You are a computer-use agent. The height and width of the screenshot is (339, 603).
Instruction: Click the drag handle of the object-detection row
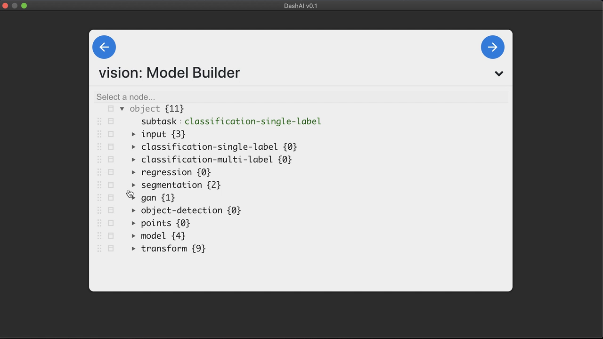click(99, 210)
